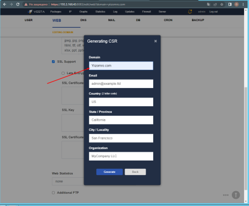Image resolution: width=249 pixels, height=206 pixels.
Task: Click the Generate button
Action: pos(110,172)
